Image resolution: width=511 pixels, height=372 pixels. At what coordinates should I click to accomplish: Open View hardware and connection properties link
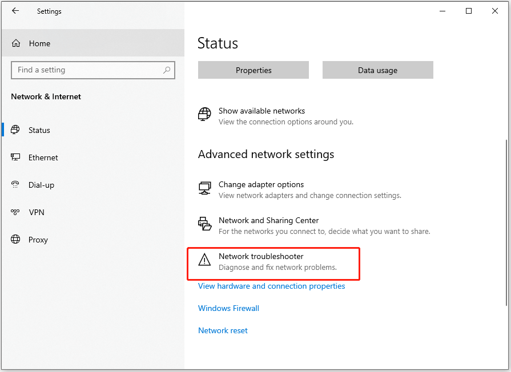tap(271, 286)
